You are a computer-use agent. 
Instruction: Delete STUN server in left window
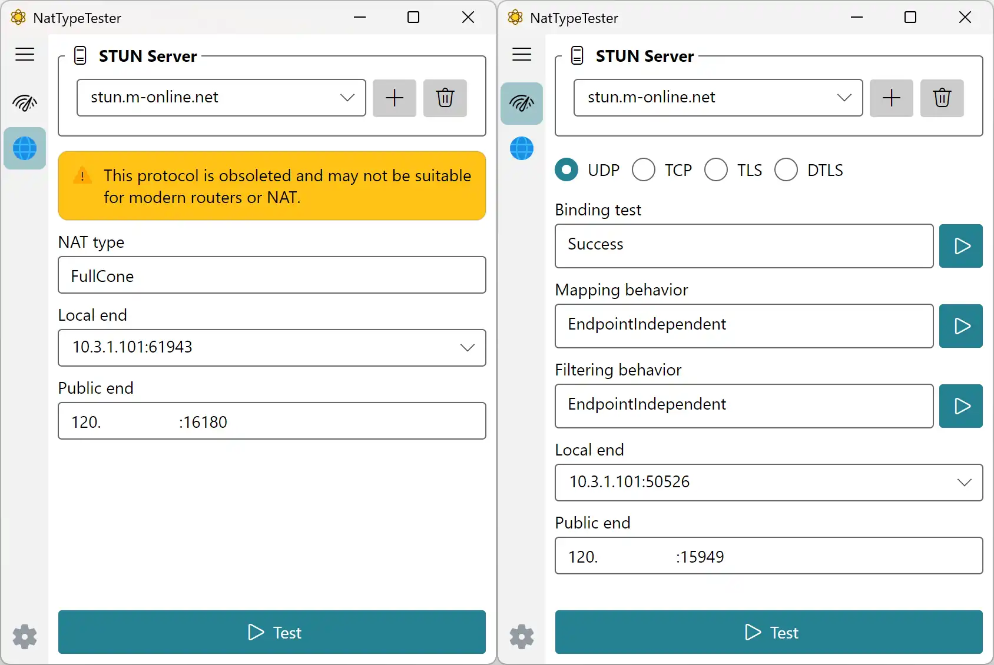click(x=445, y=98)
